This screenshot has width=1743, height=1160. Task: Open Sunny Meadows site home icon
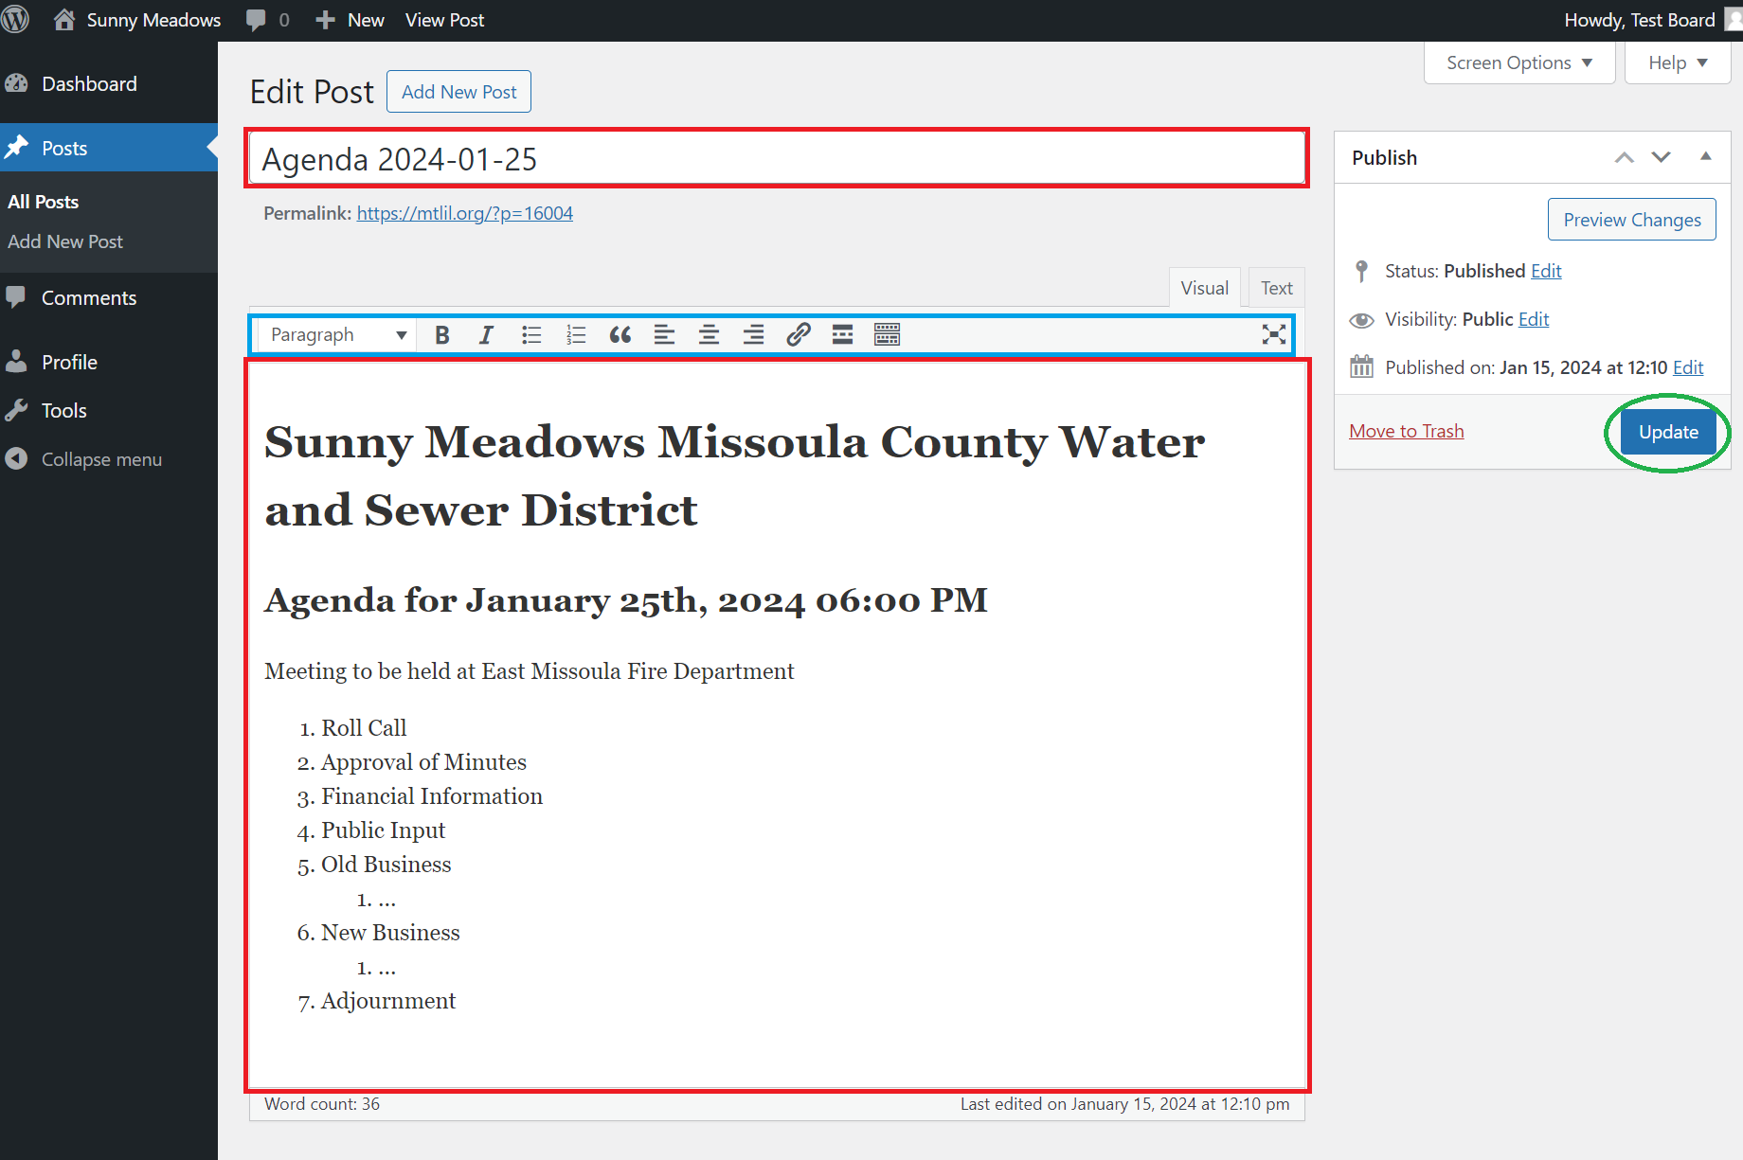click(x=64, y=20)
